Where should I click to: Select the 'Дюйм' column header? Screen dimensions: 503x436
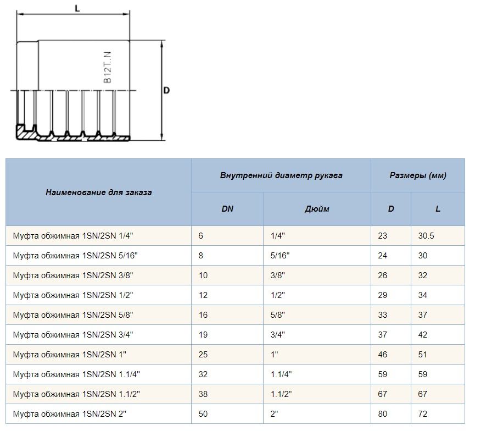(317, 209)
